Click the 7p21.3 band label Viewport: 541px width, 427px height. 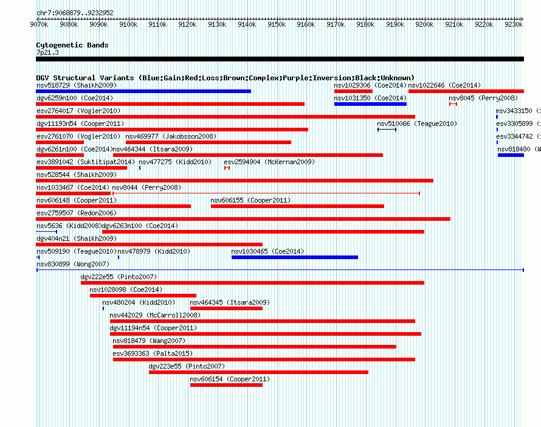47,52
